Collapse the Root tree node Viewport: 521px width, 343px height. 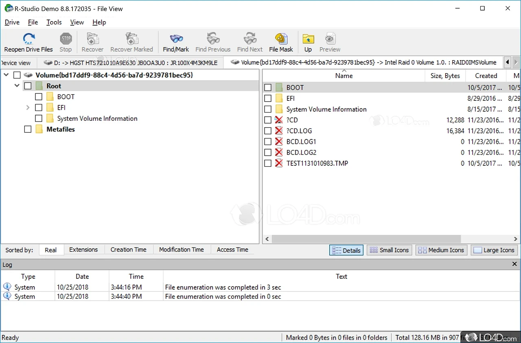click(x=17, y=86)
